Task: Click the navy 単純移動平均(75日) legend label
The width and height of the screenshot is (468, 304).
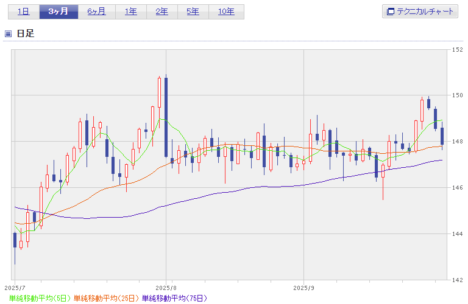Action: click(174, 298)
